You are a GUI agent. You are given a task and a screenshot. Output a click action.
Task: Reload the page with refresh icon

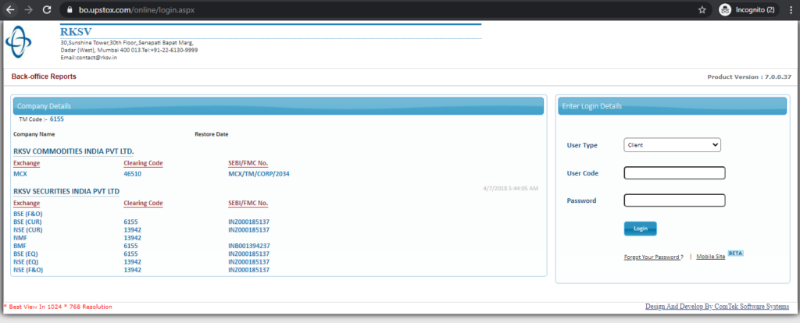coord(47,9)
